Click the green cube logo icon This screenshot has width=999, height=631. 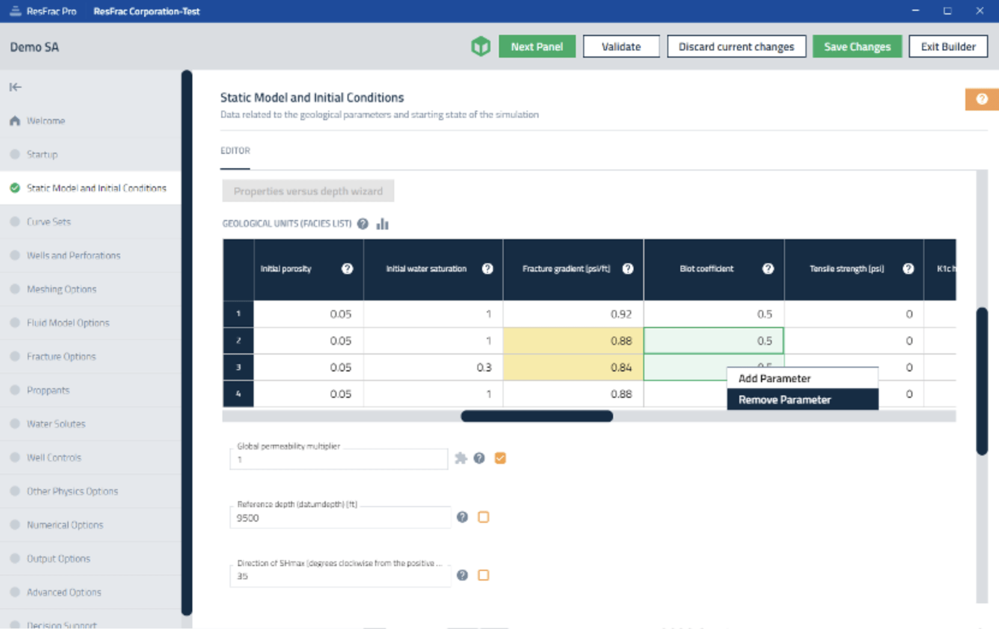coord(480,46)
